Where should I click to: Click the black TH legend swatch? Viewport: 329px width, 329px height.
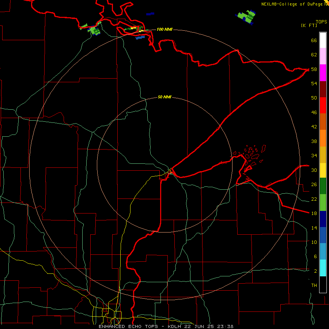coord(323,284)
